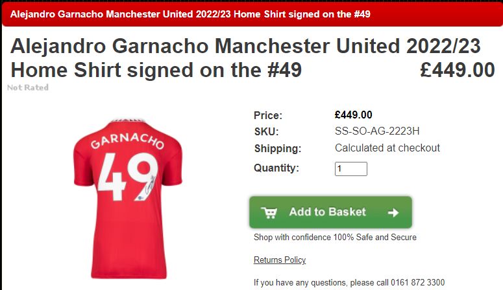Click the shopping cart icon on basket button

pos(269,212)
